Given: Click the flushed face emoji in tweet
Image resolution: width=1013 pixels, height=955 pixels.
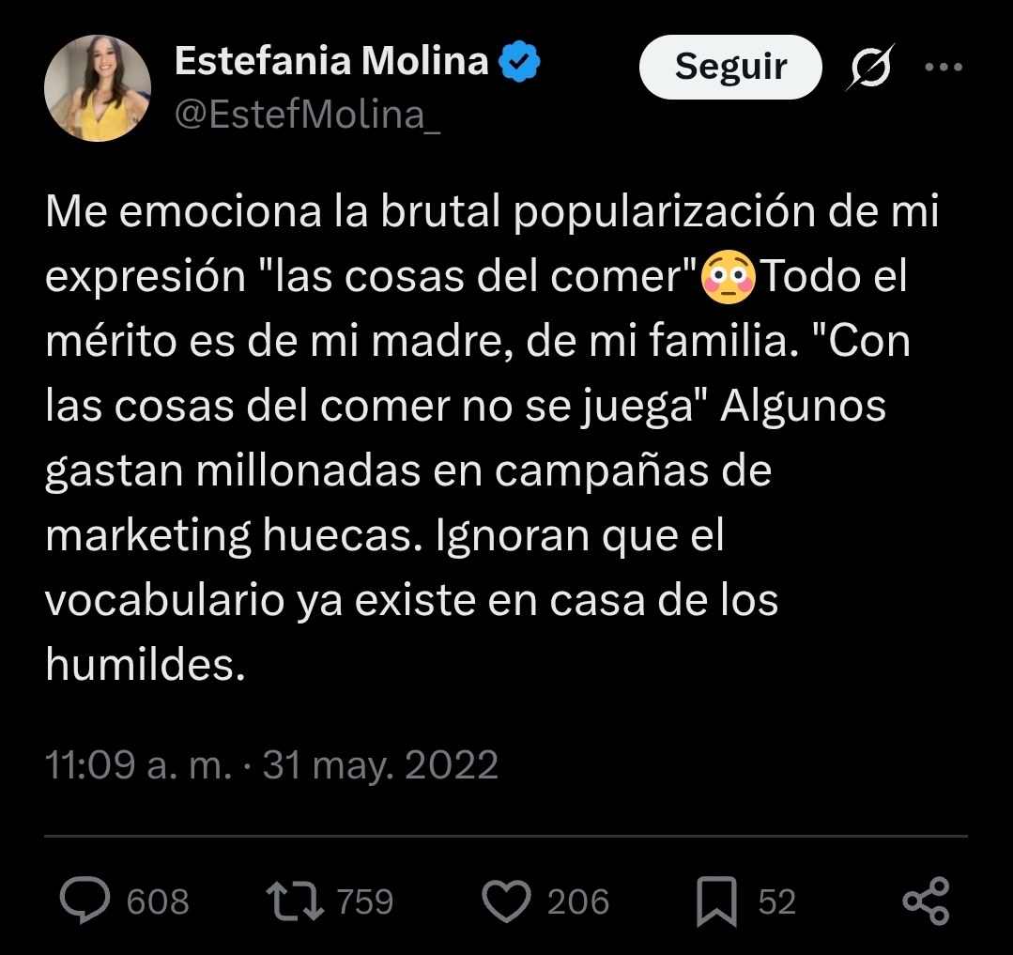Looking at the screenshot, I should pyautogui.click(x=729, y=280).
